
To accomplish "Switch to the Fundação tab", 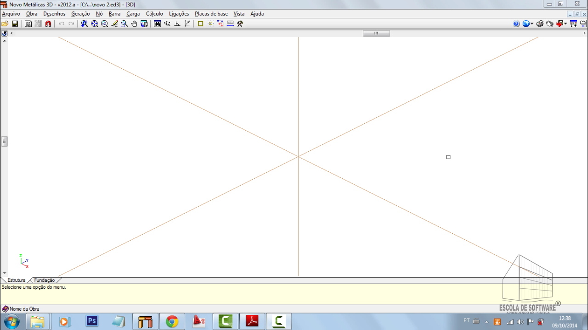I will coord(45,280).
